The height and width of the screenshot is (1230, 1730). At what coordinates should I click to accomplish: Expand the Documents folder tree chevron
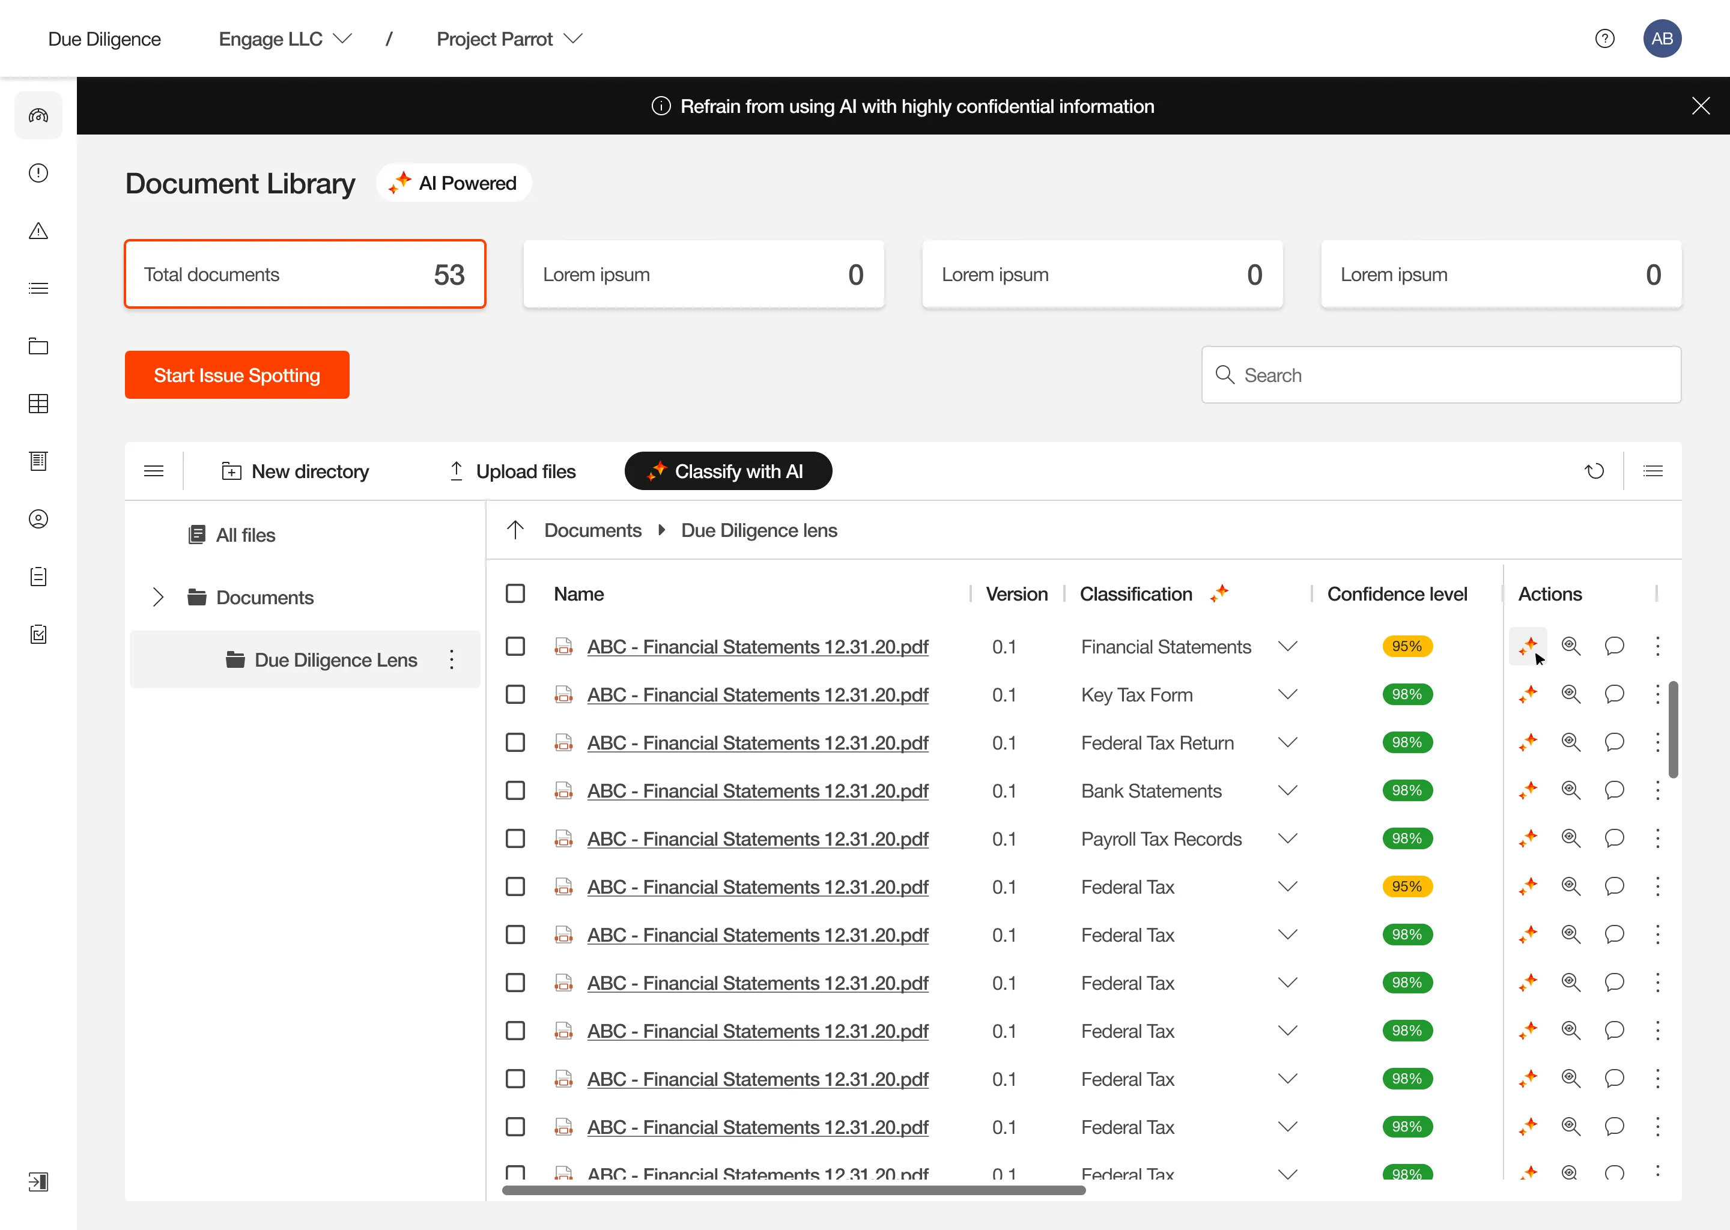(x=157, y=597)
